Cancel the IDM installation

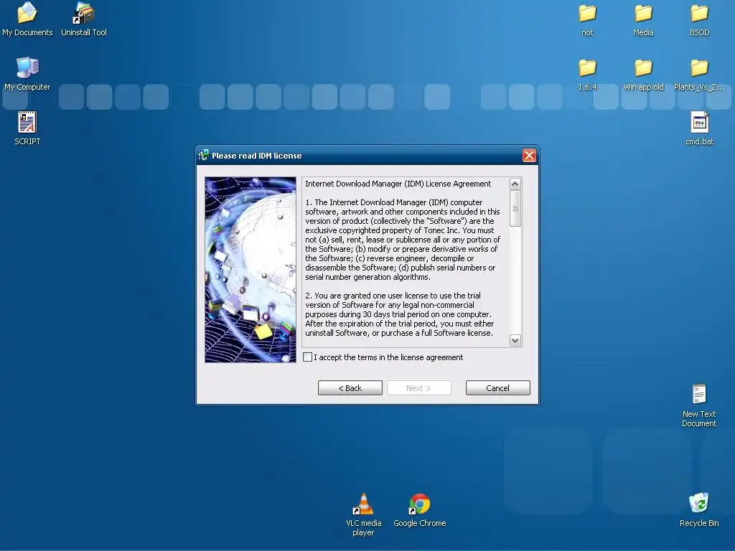click(x=498, y=388)
